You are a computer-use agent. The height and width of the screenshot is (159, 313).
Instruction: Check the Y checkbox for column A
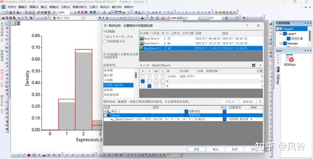[149, 81]
